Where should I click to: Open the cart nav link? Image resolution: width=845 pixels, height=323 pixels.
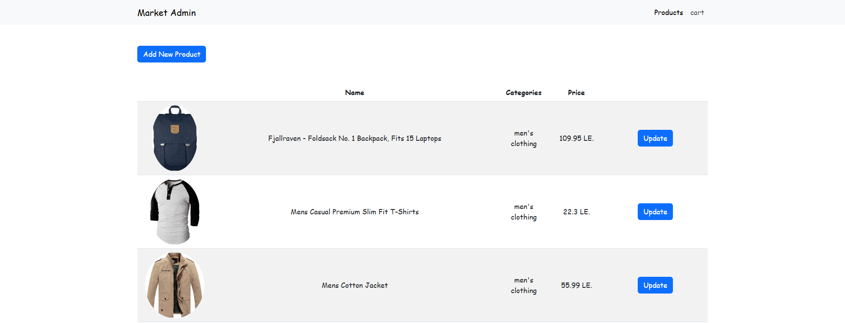click(697, 13)
